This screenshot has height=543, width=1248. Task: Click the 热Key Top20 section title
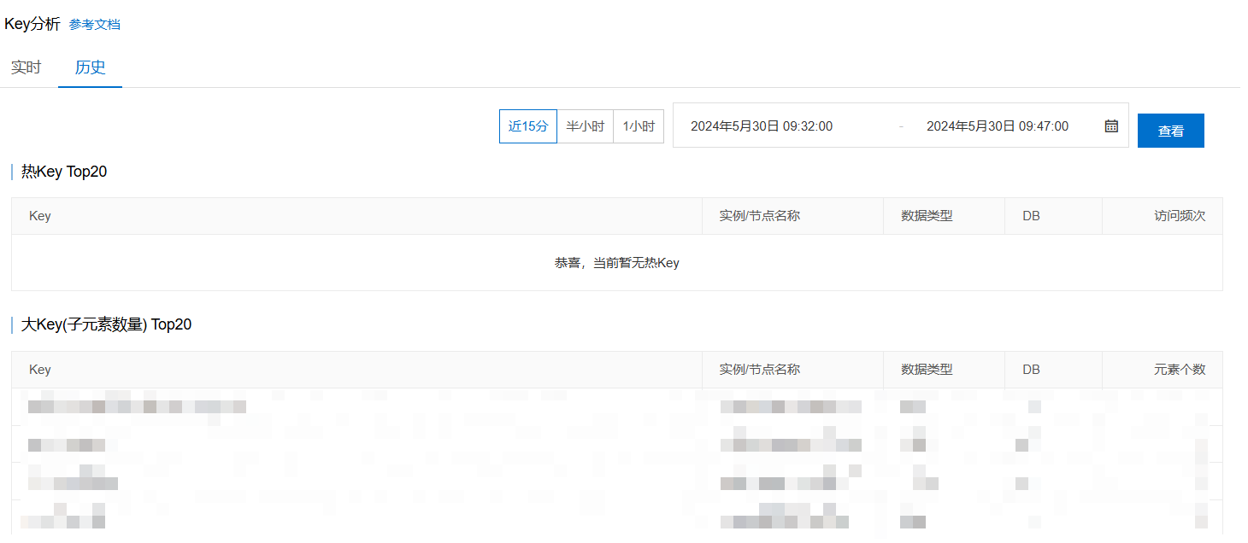click(64, 172)
